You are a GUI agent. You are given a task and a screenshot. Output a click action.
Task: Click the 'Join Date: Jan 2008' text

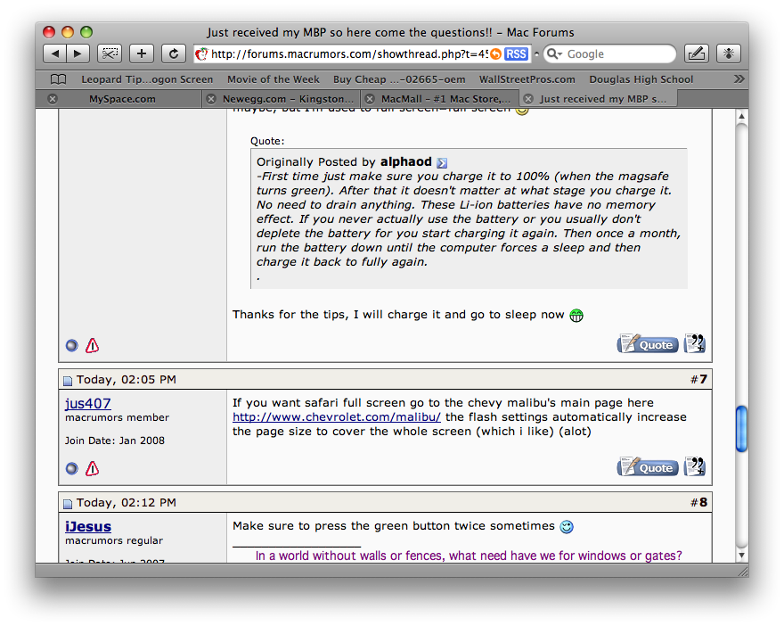(x=115, y=441)
